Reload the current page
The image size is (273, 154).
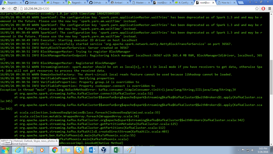15,8
